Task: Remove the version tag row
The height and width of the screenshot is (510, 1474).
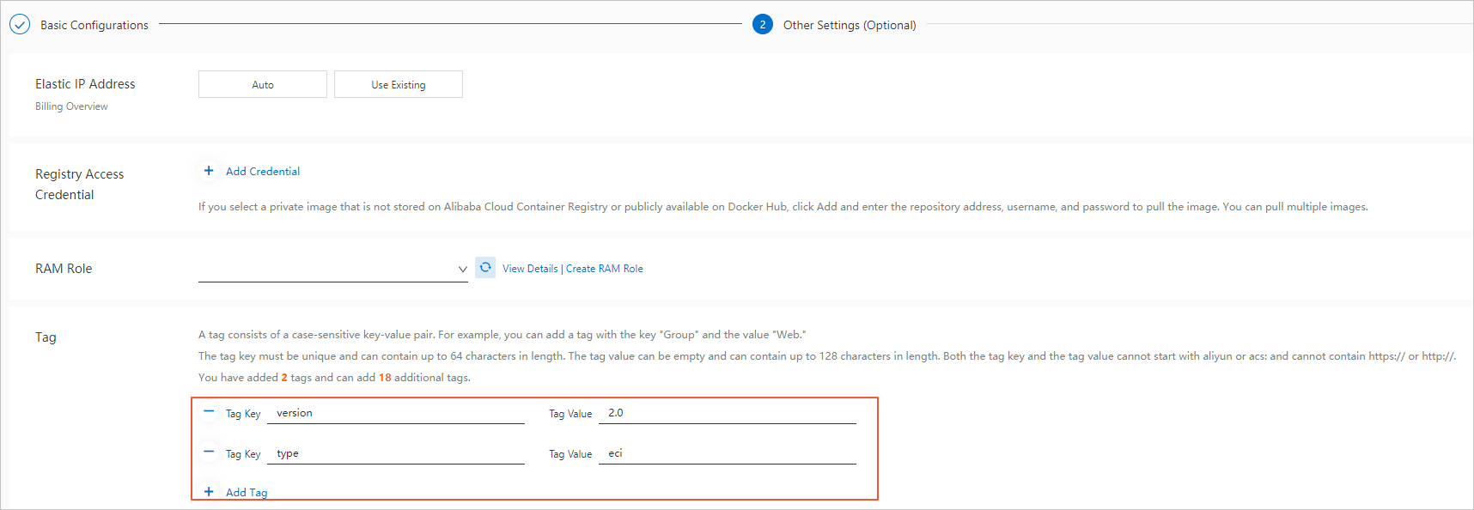Action: (x=209, y=412)
